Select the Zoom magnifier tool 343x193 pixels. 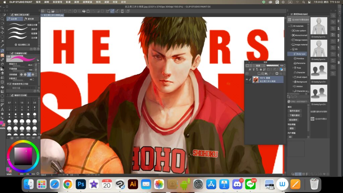[x=2, y=19]
